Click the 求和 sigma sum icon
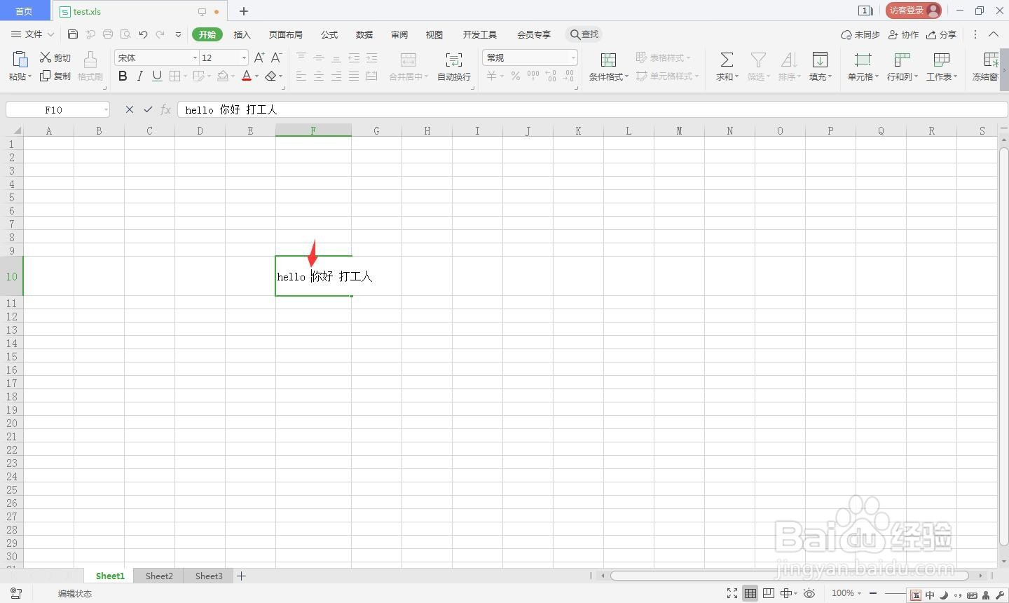Screen dimensions: 1009x603 pos(727,60)
